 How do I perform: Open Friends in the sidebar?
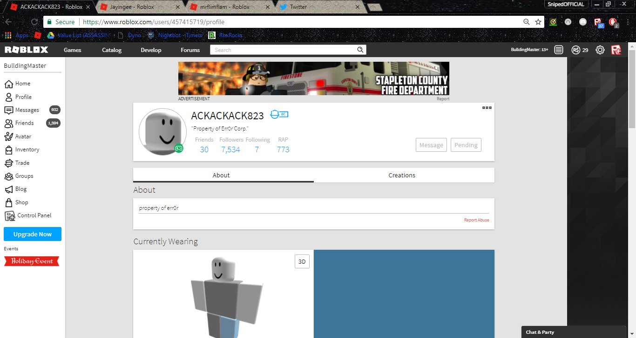click(24, 123)
